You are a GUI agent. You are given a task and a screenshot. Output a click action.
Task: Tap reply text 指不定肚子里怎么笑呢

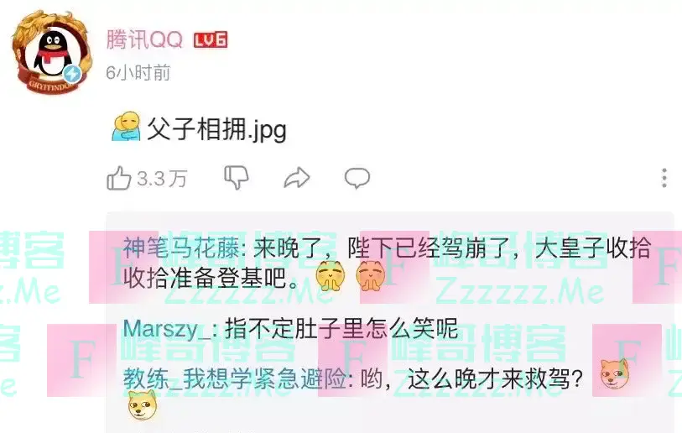(x=341, y=329)
